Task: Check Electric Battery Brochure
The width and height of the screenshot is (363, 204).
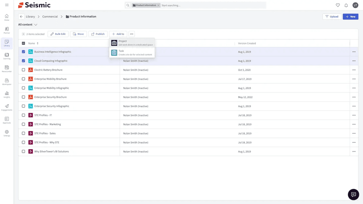Action: pos(24,70)
